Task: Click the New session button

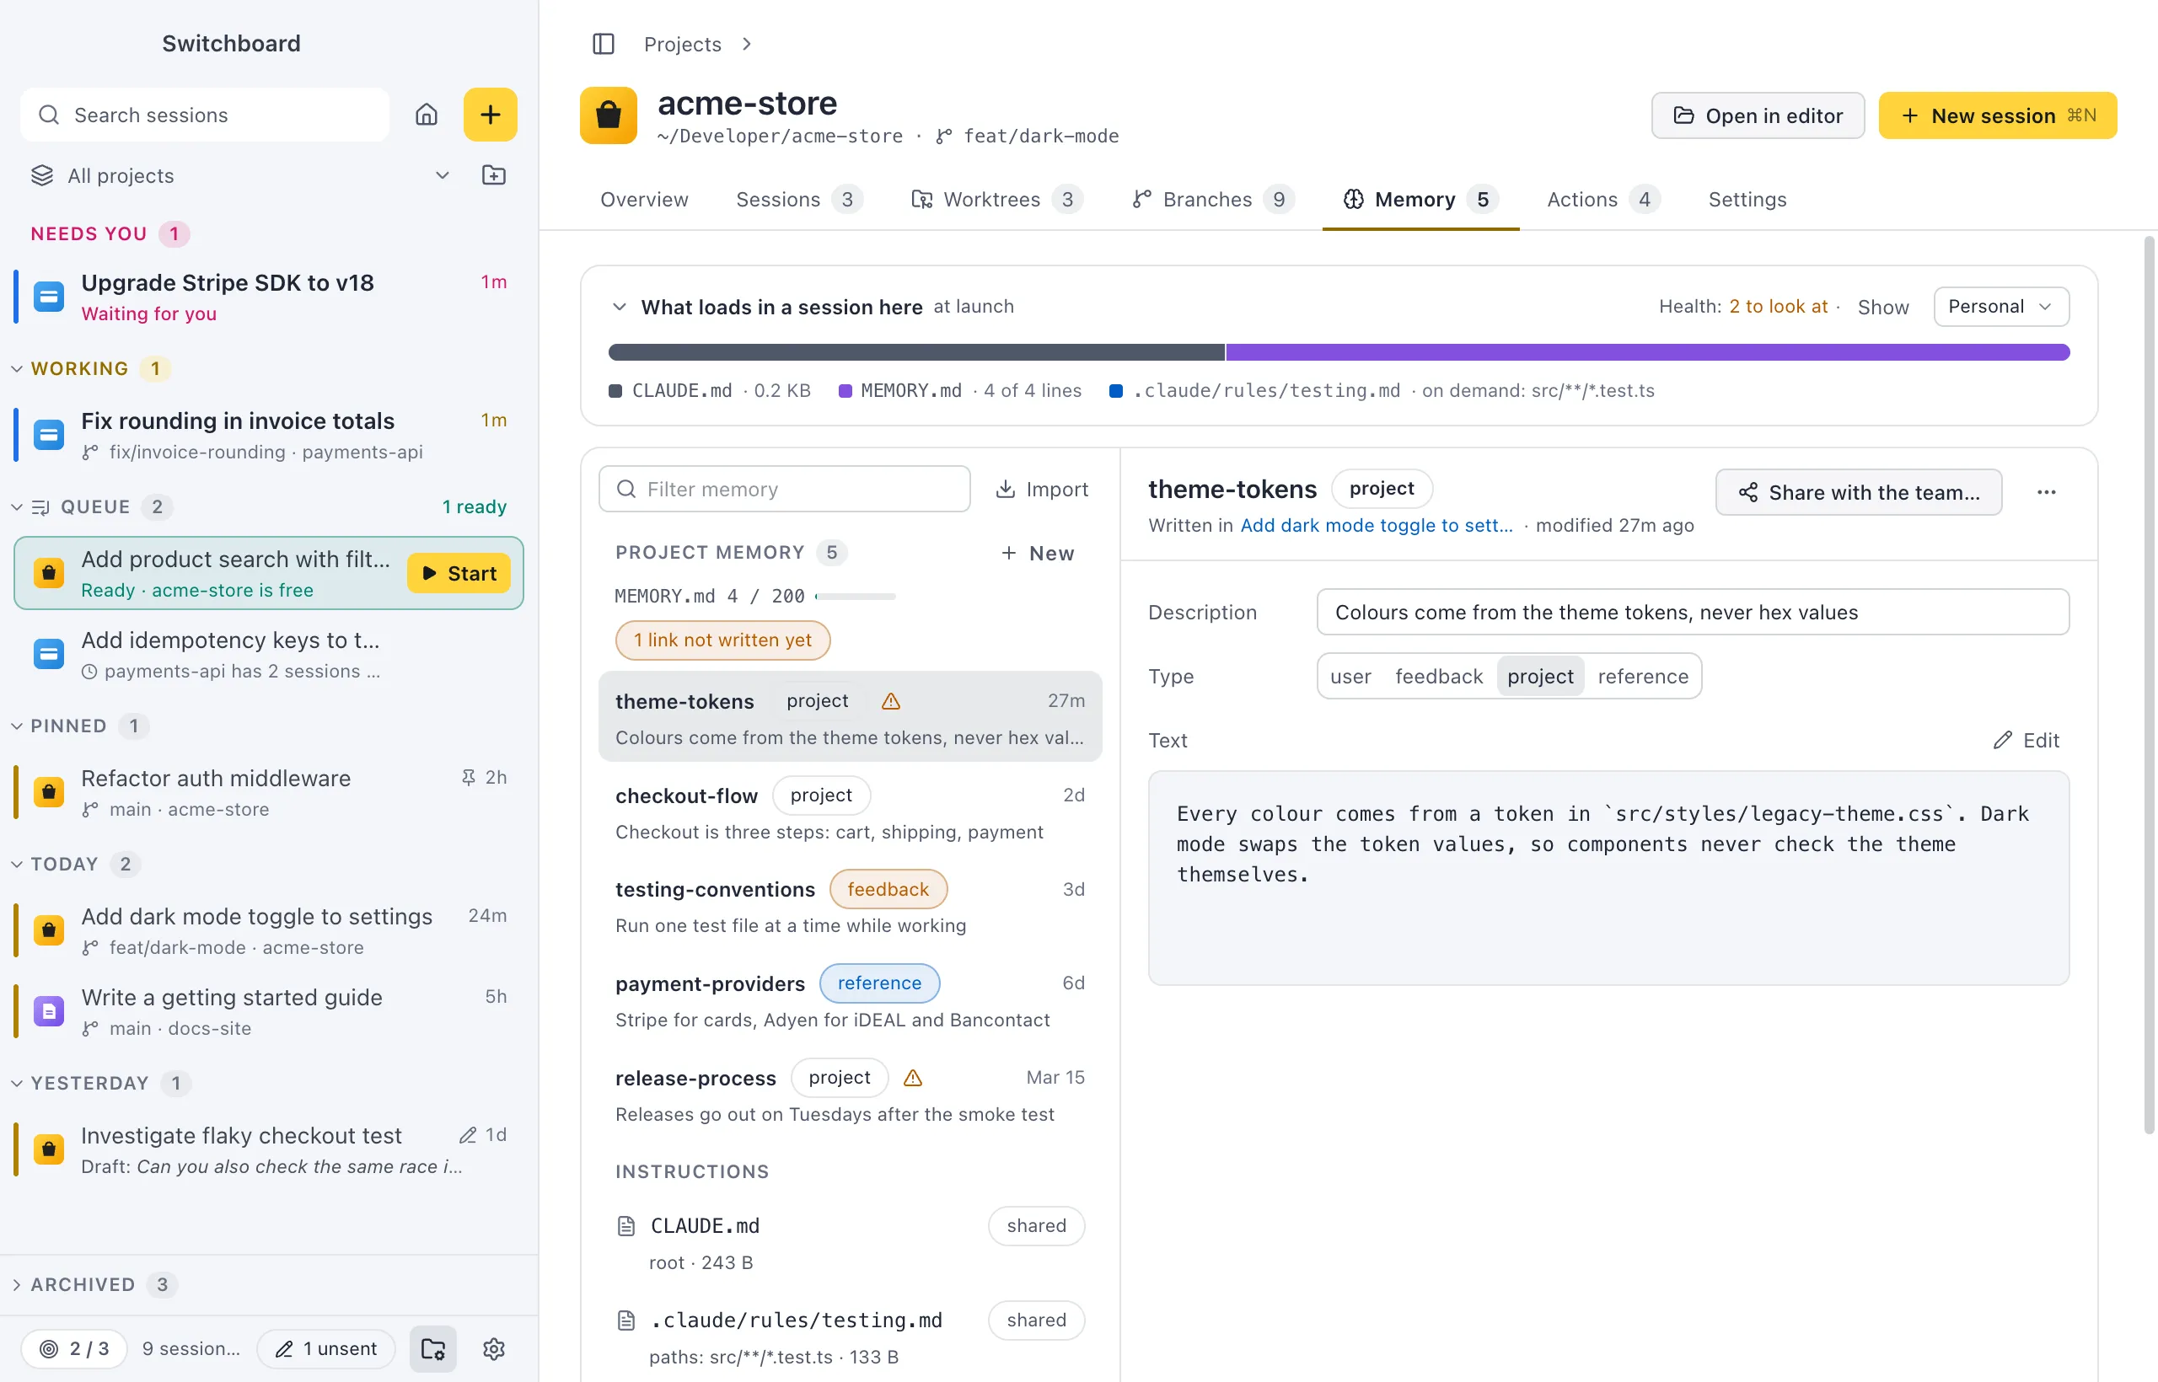Action: coord(1997,115)
